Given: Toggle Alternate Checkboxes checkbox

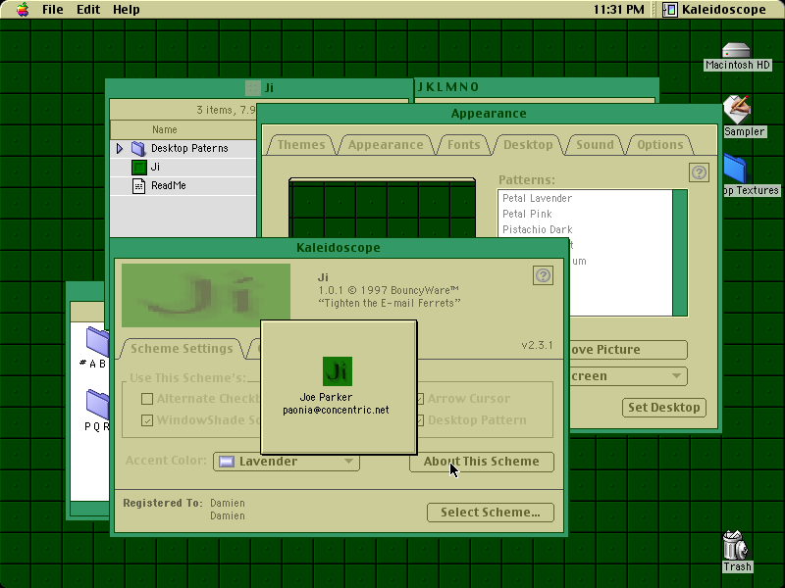Looking at the screenshot, I should coord(147,399).
